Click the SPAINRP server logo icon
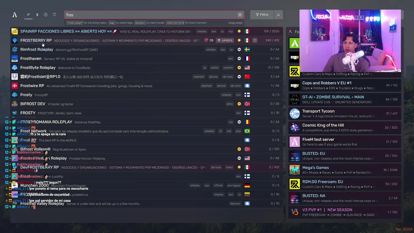The height and width of the screenshot is (233, 414). [x=15, y=31]
